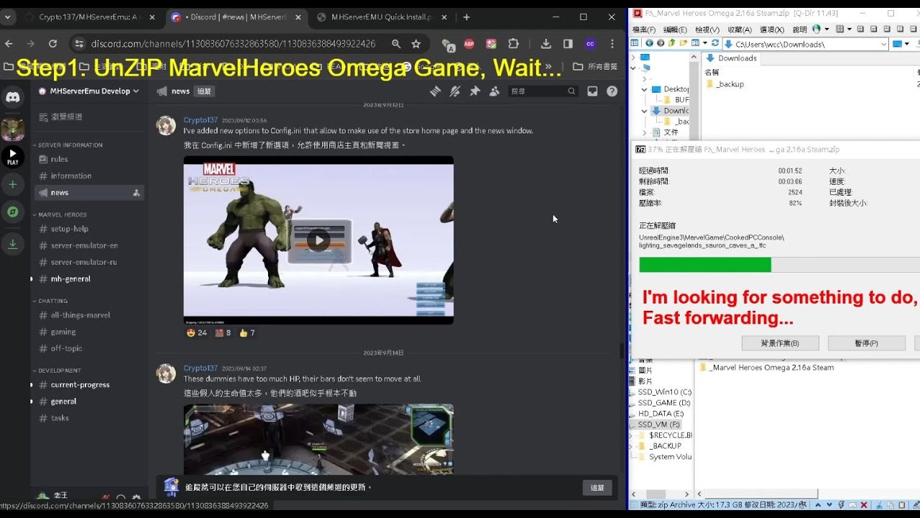Open 檔案(F) menu in Q-Dir
Screen dimensions: 920x518
644,29
